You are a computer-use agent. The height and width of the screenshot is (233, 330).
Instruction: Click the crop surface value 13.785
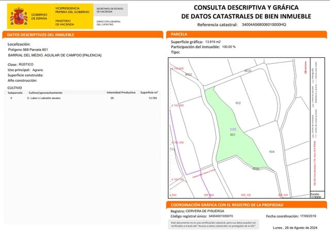point(153,98)
